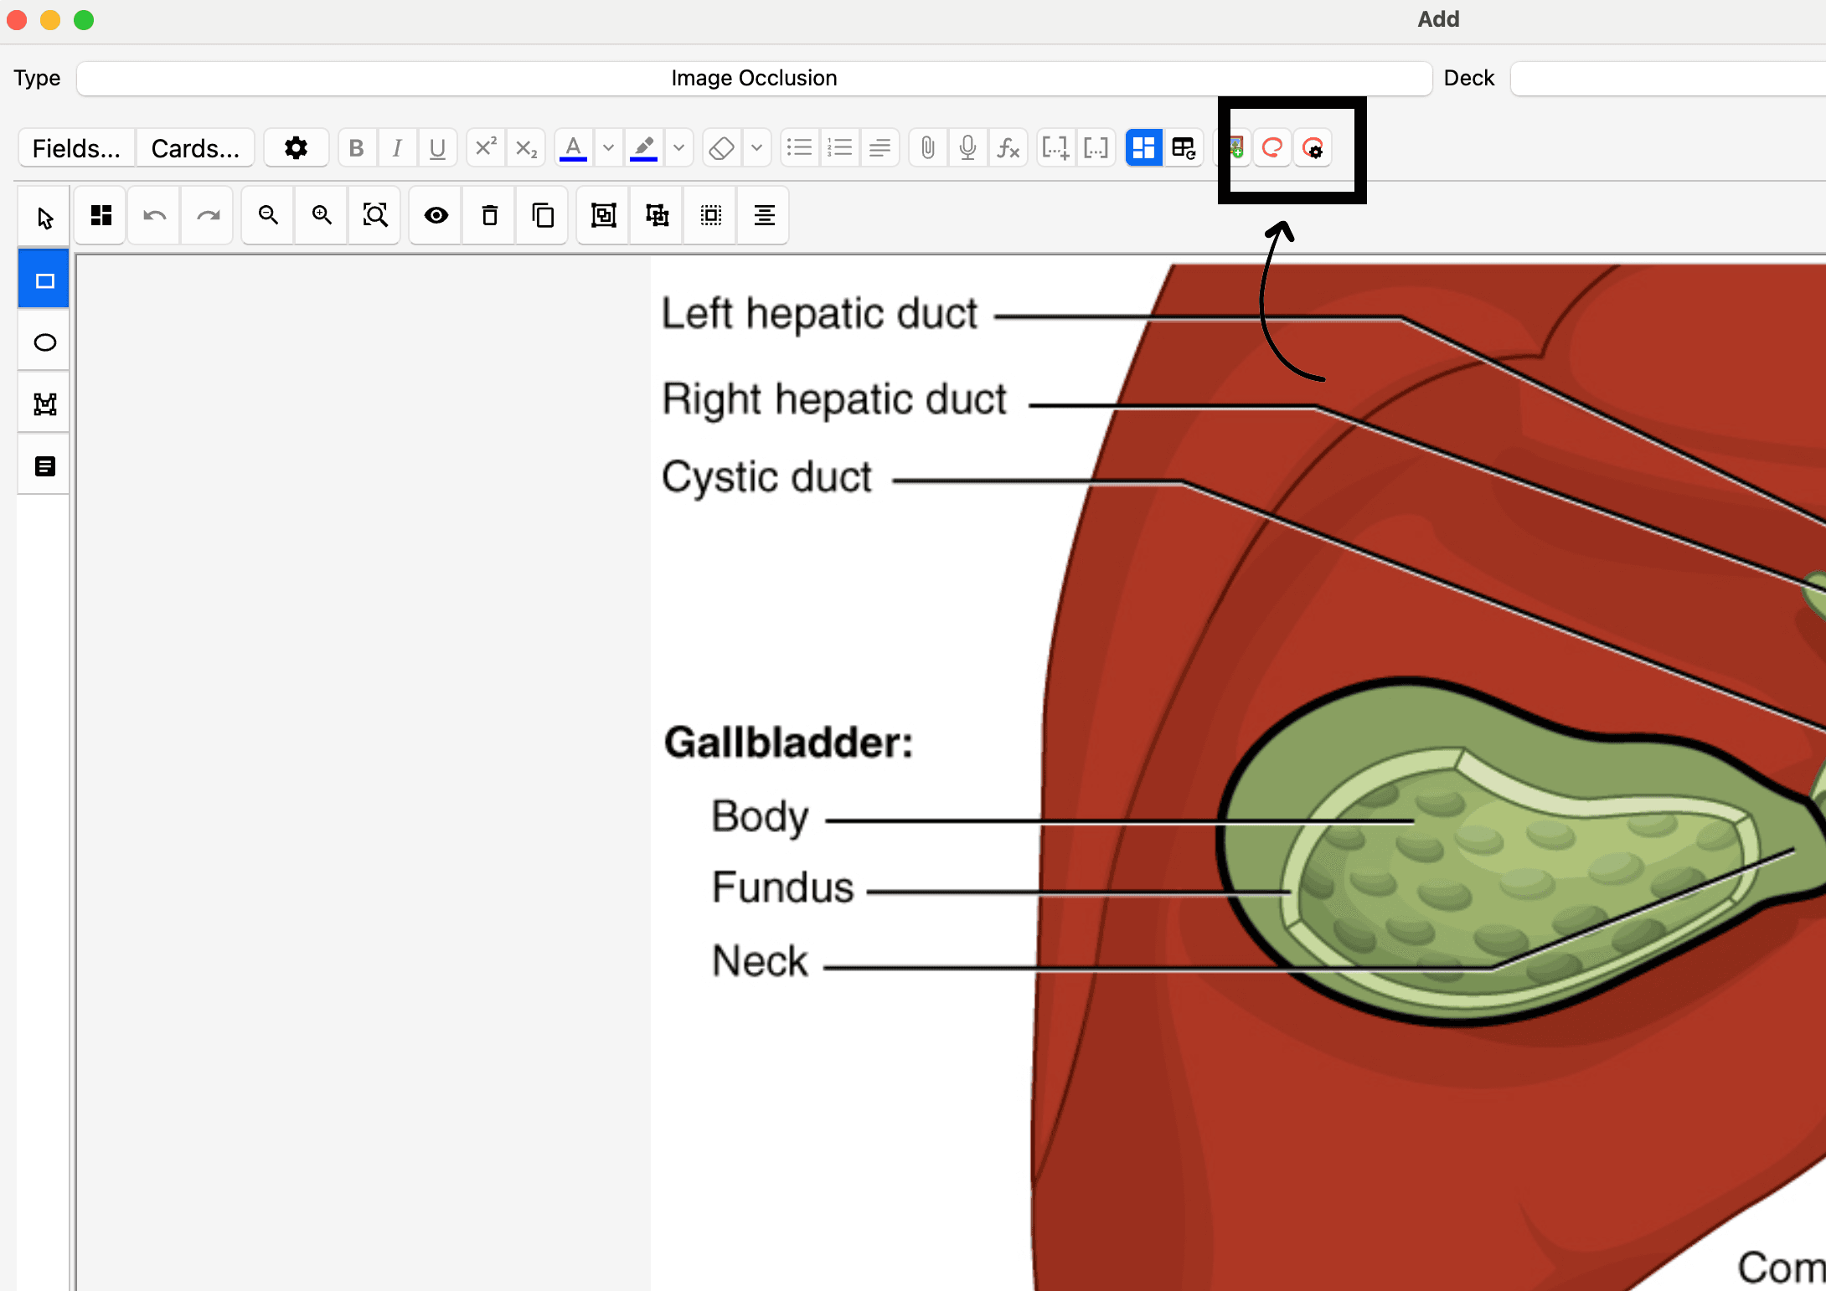The height and width of the screenshot is (1291, 1826).
Task: Undo the last mask edit
Action: [153, 215]
